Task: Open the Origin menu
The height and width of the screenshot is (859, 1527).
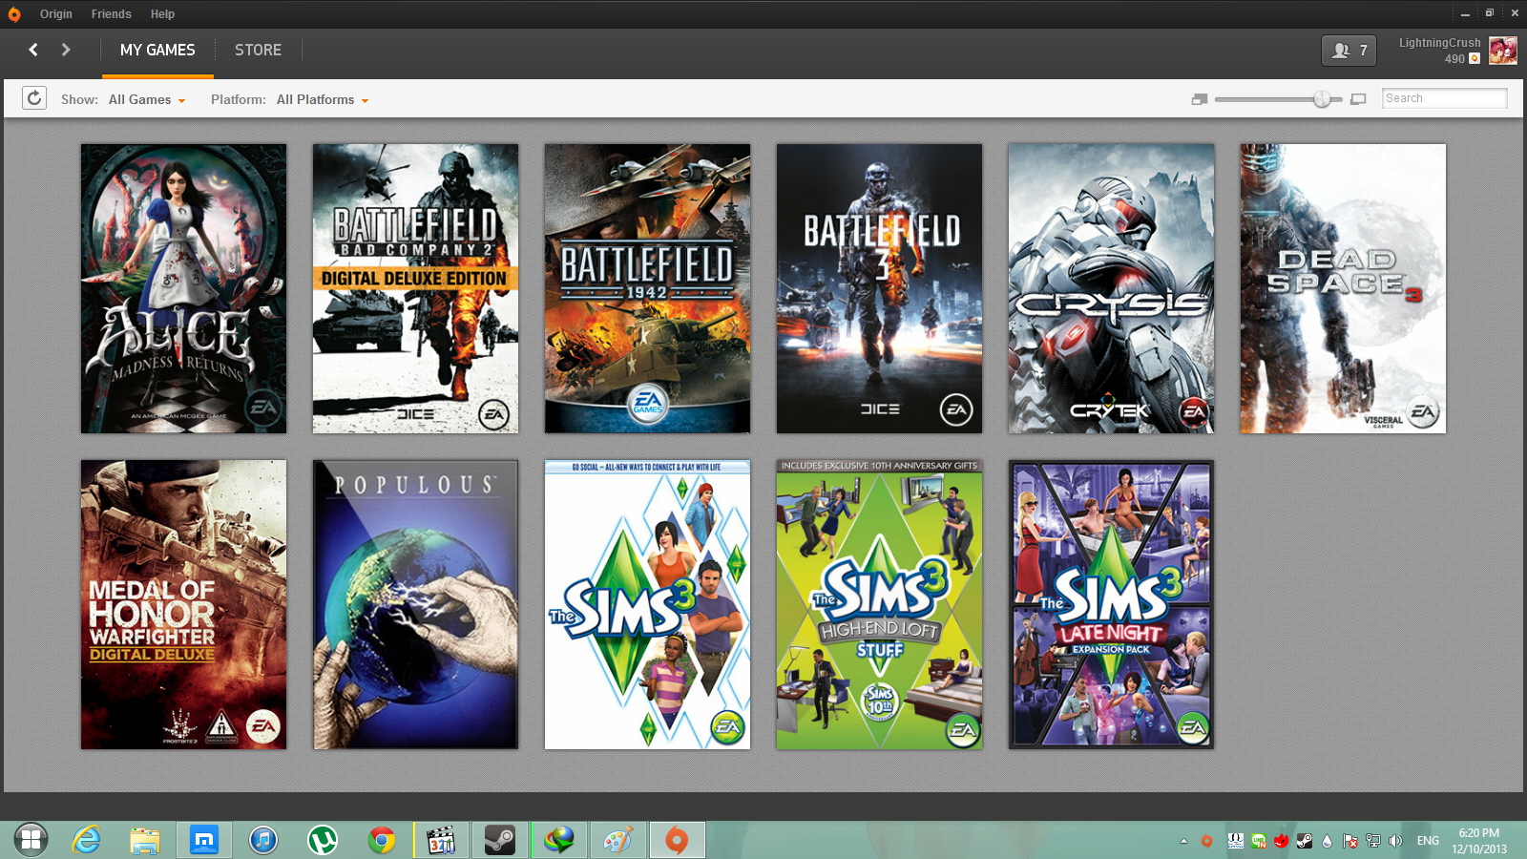Action: tap(56, 14)
